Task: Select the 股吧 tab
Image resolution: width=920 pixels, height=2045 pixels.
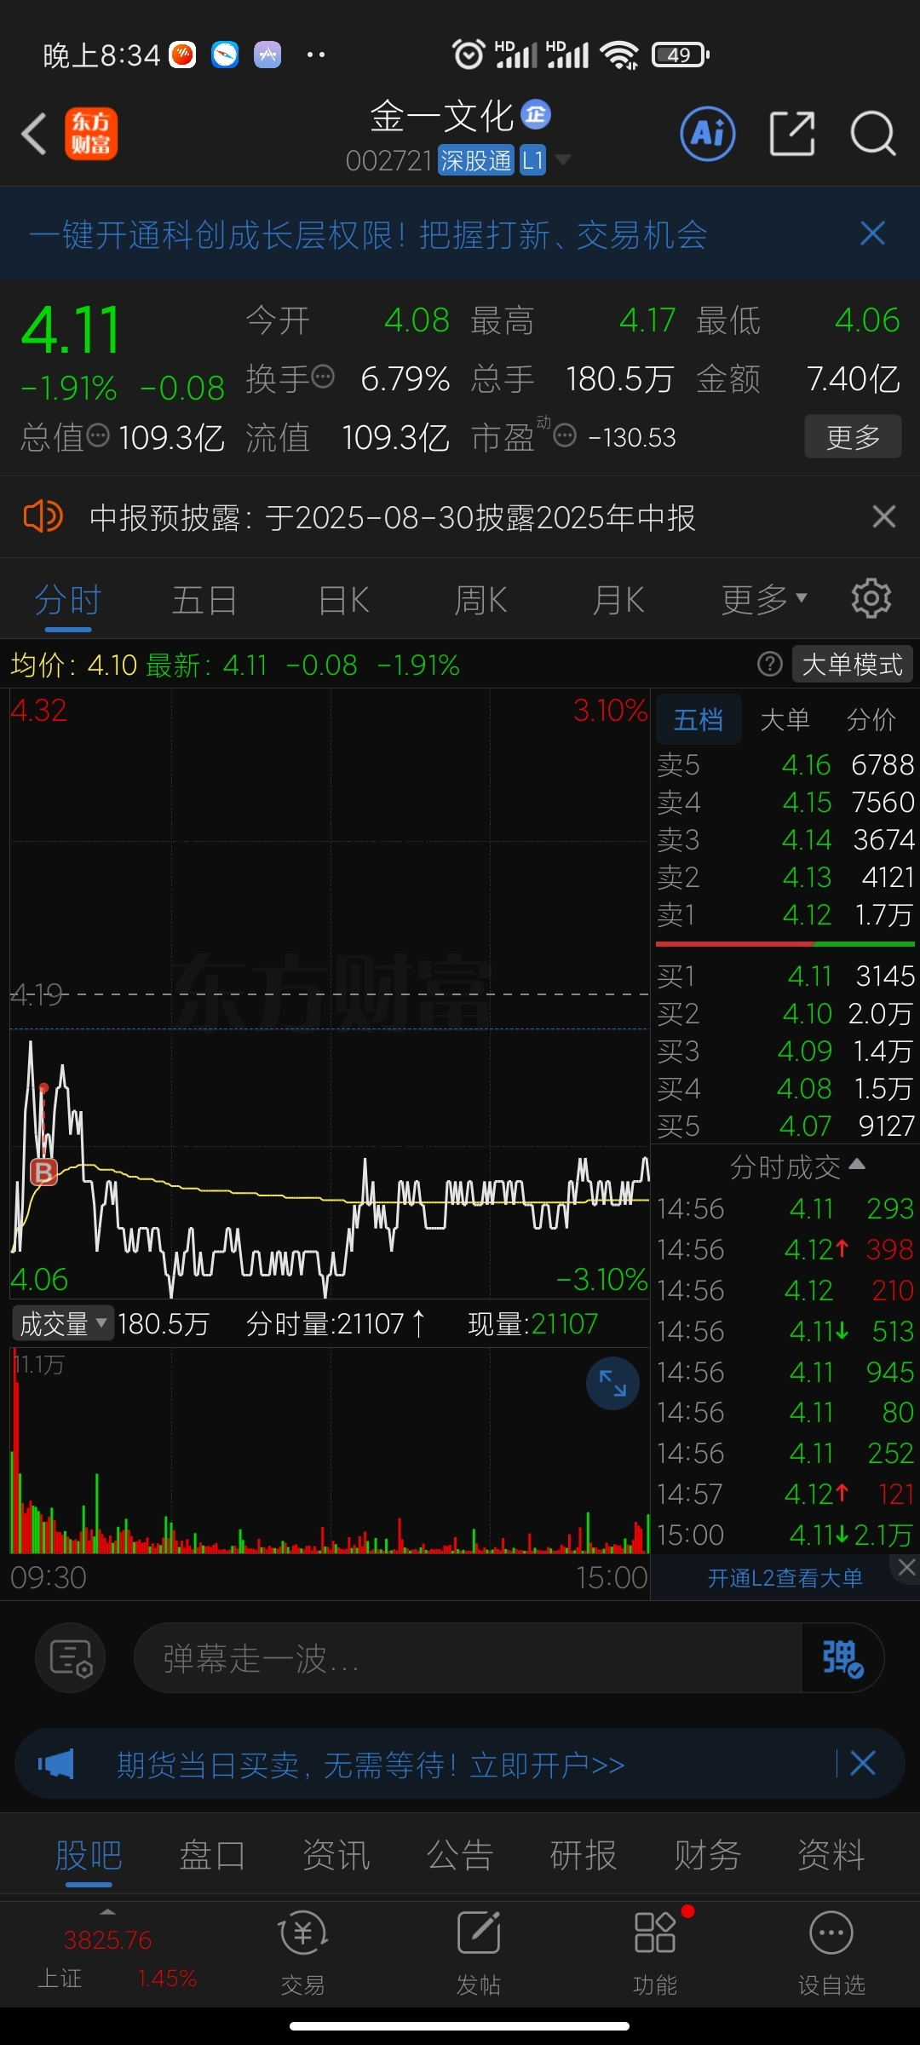Action: click(89, 1854)
